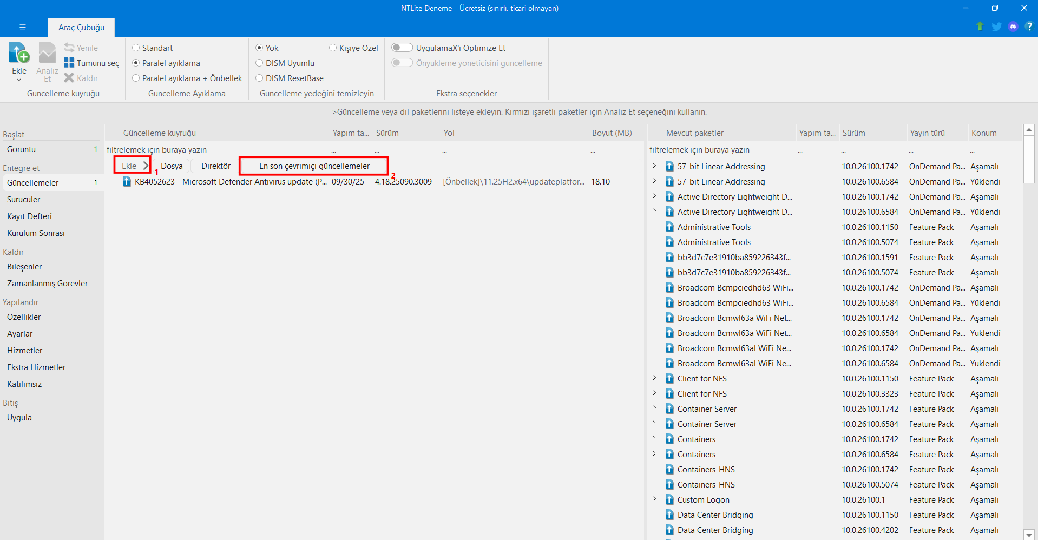Sort by the Boyut (MB) column header
Image resolution: width=1038 pixels, height=540 pixels.
[x=615, y=133]
